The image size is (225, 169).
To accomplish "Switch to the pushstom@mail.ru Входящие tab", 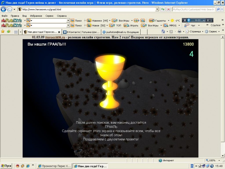I will (121, 32).
